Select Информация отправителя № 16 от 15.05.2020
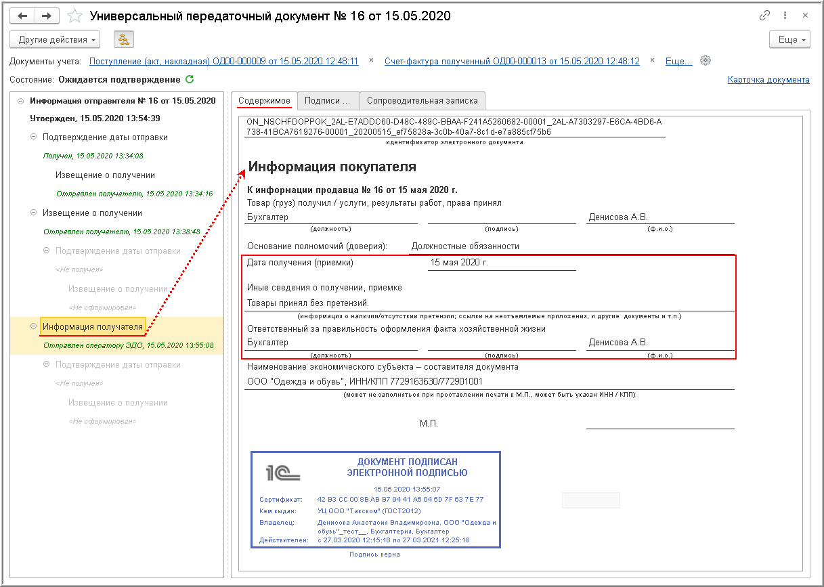This screenshot has width=824, height=587. pos(123,101)
